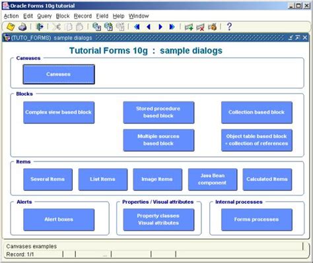Maximize the Oracle Forms 10g tutorial window

(298, 6)
